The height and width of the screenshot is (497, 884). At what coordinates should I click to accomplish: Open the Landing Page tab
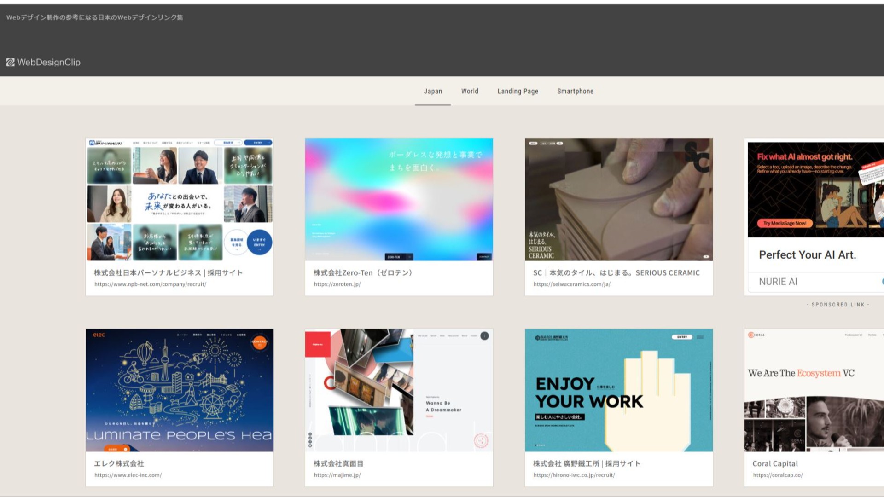pyautogui.click(x=518, y=91)
